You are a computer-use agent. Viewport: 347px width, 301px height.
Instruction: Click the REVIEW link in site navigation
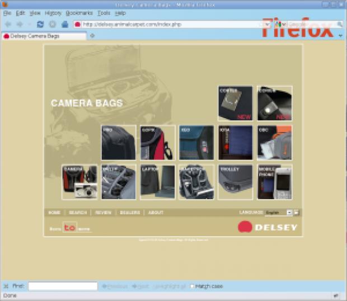103,213
